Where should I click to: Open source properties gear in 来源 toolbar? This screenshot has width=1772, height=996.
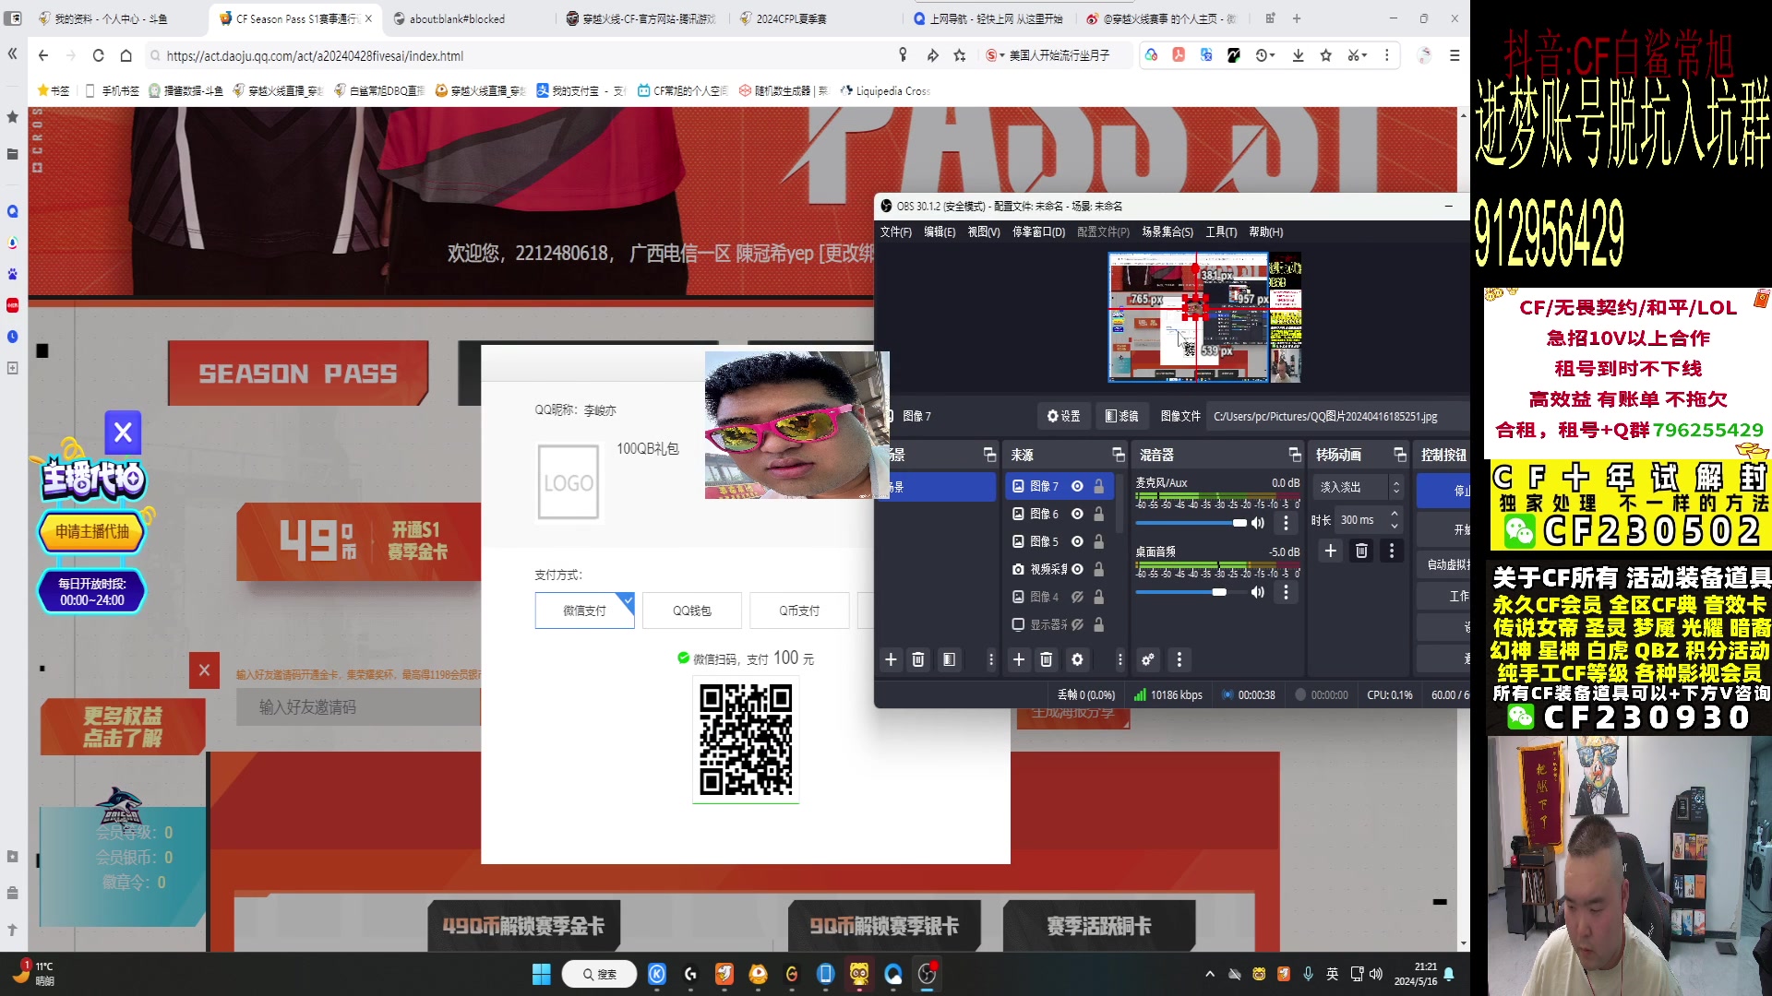[x=1077, y=659]
